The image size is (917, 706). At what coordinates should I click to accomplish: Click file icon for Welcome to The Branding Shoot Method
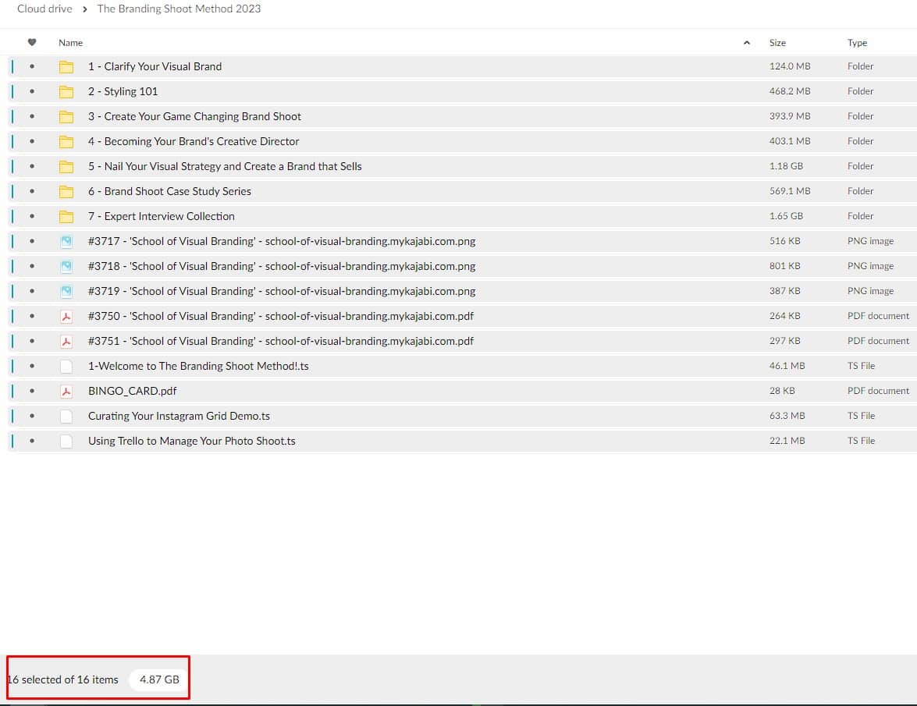point(66,367)
